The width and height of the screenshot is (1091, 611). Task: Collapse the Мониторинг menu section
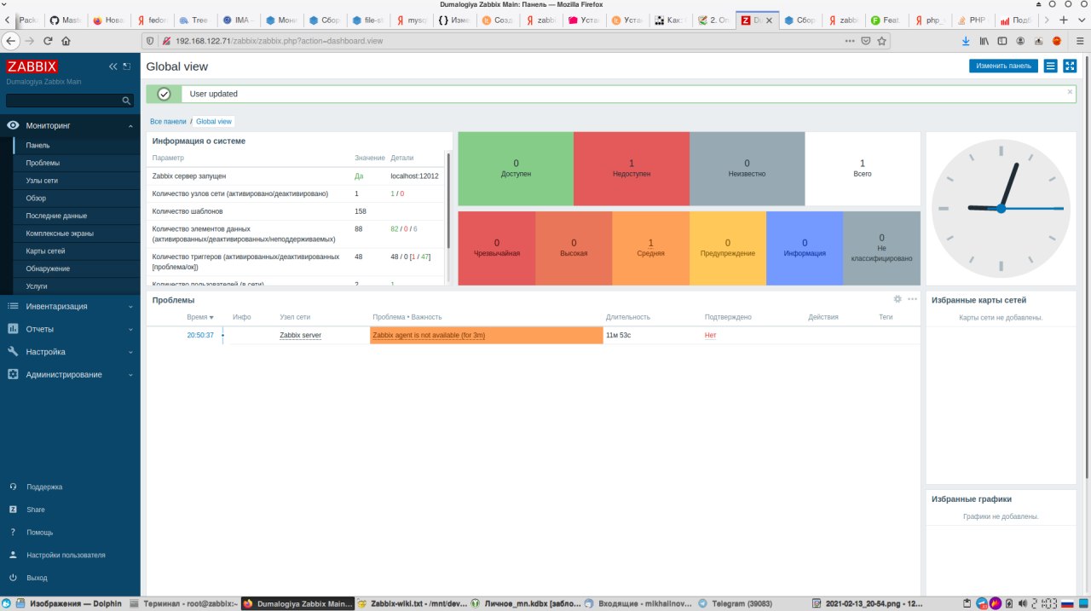click(70, 126)
